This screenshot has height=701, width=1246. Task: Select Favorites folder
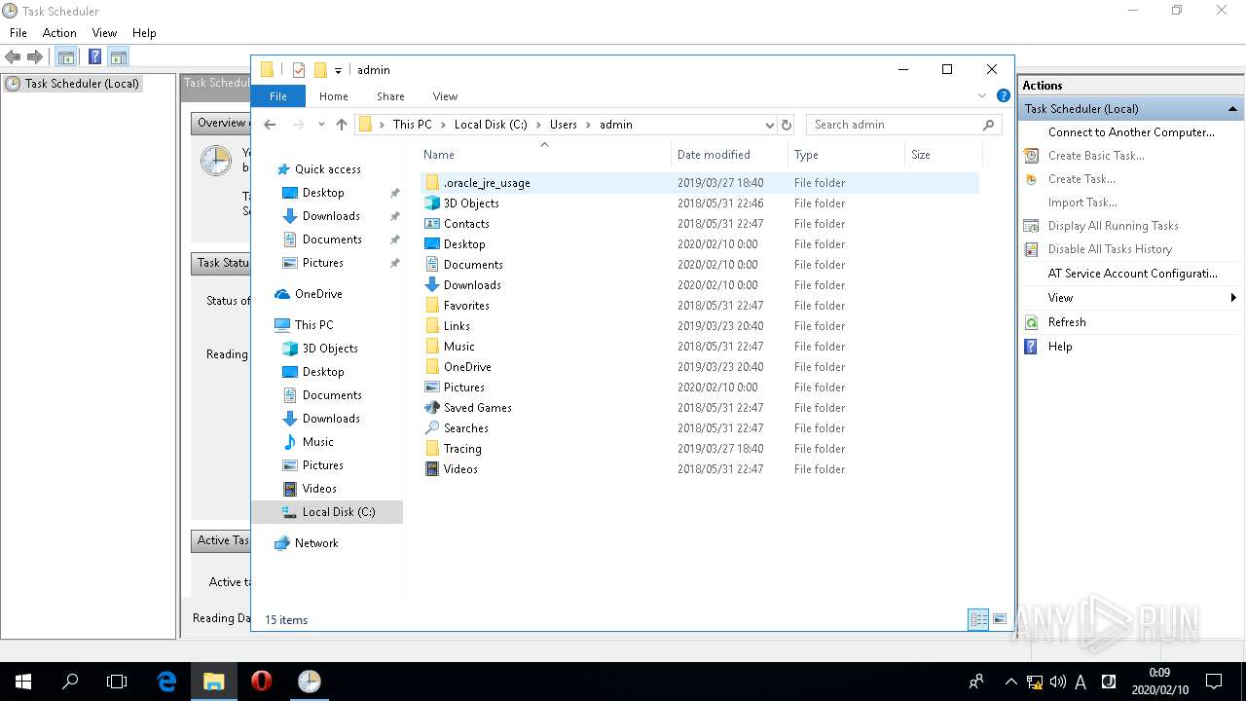pyautogui.click(x=701, y=306)
